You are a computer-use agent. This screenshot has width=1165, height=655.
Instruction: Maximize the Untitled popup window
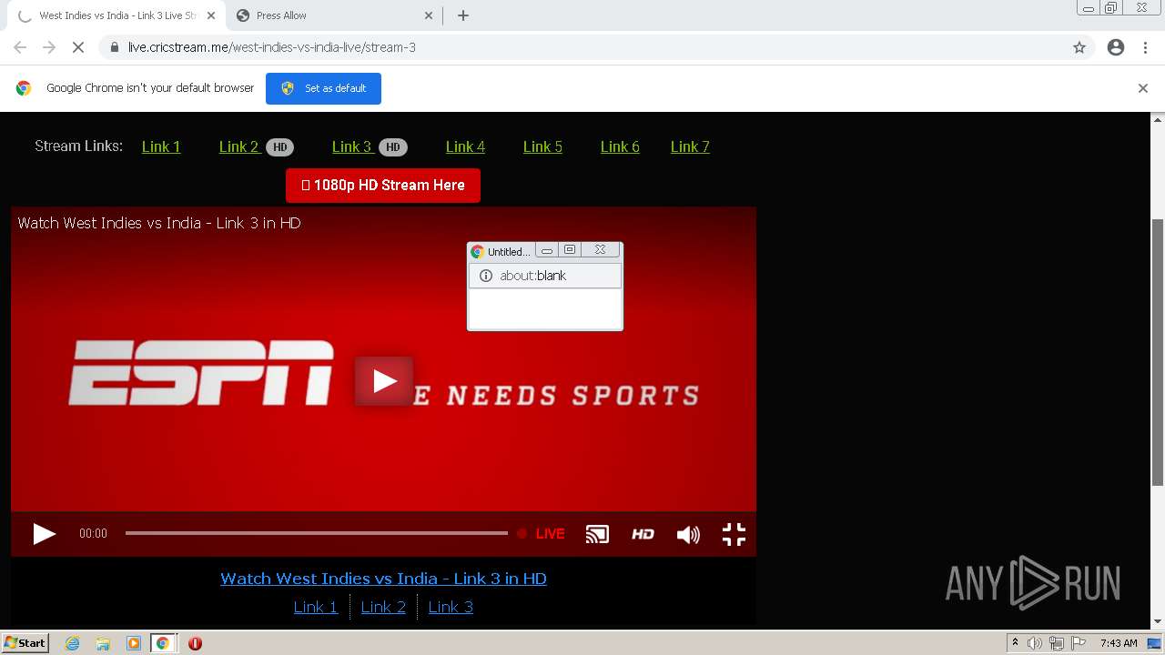(570, 249)
